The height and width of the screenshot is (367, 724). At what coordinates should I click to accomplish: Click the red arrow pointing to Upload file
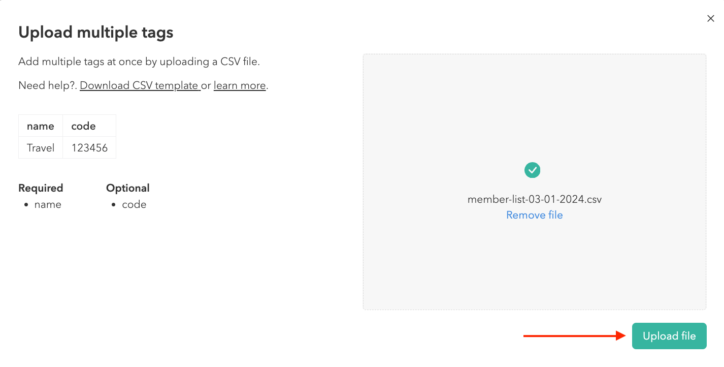coord(575,335)
